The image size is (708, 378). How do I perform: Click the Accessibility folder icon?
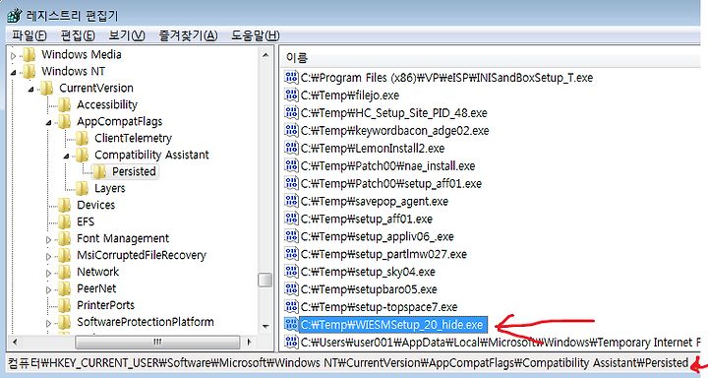coord(64,105)
